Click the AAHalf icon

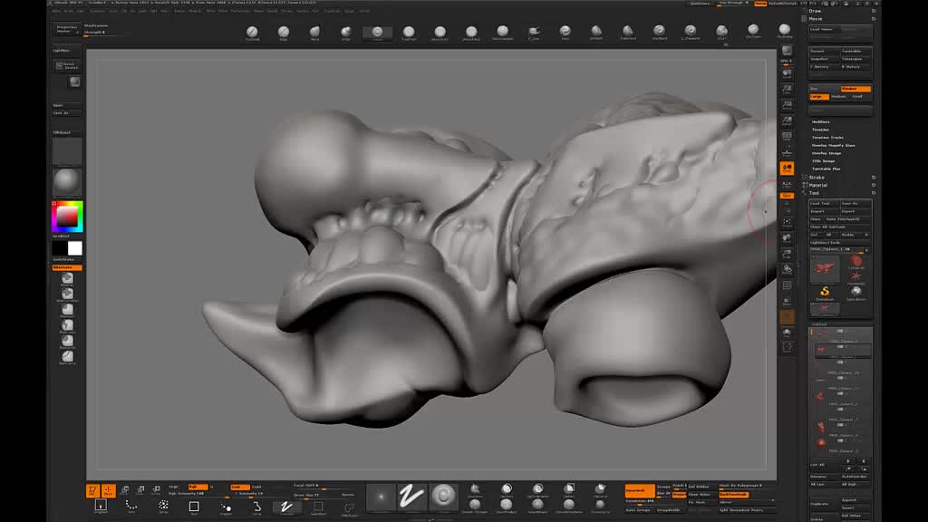[x=787, y=121]
